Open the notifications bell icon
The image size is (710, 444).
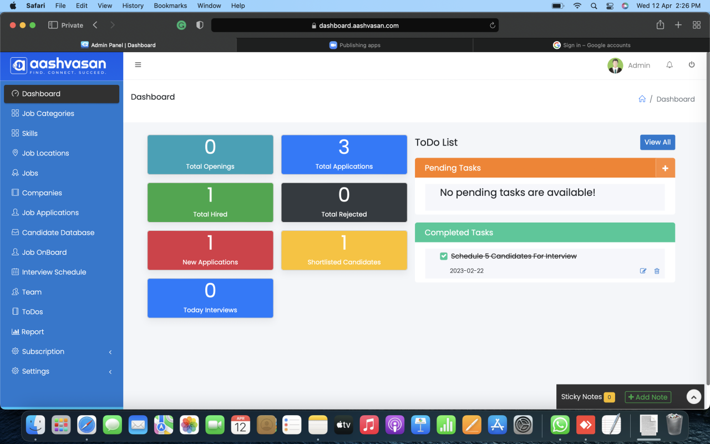click(x=670, y=65)
